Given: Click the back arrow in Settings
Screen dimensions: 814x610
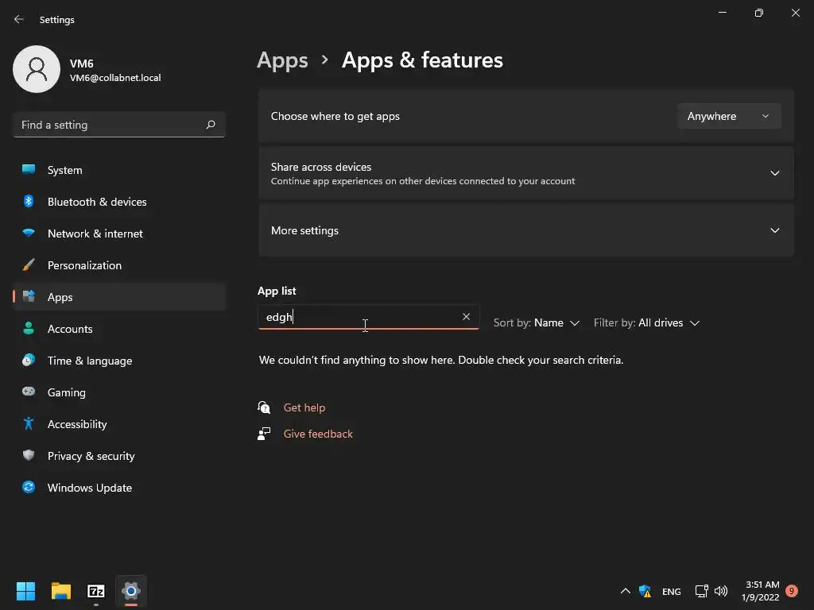Looking at the screenshot, I should coord(19,19).
